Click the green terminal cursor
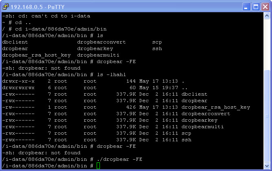 pyautogui.click(x=98, y=166)
